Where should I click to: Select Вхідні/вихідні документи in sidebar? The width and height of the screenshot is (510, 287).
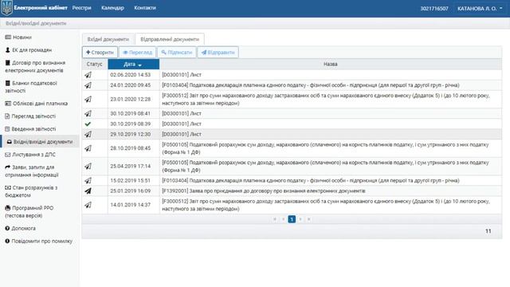tap(40, 142)
